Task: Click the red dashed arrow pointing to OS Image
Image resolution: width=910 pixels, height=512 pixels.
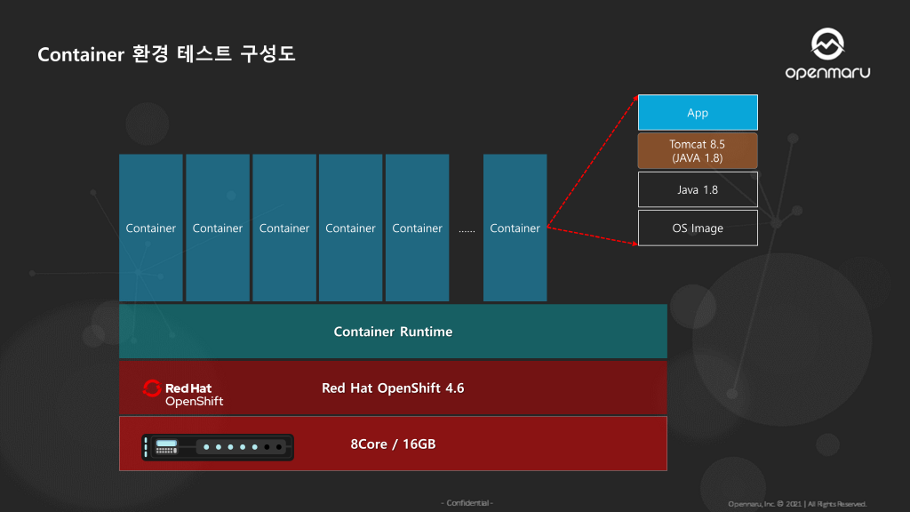Action: tap(593, 235)
